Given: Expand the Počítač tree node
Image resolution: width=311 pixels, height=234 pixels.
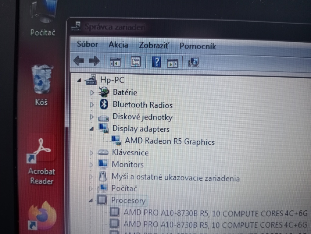Looking at the screenshot, I should [91, 189].
